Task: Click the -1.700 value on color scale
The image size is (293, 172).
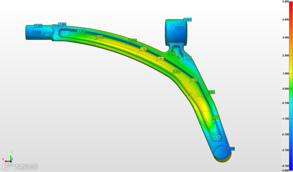Action: [x=285, y=119]
